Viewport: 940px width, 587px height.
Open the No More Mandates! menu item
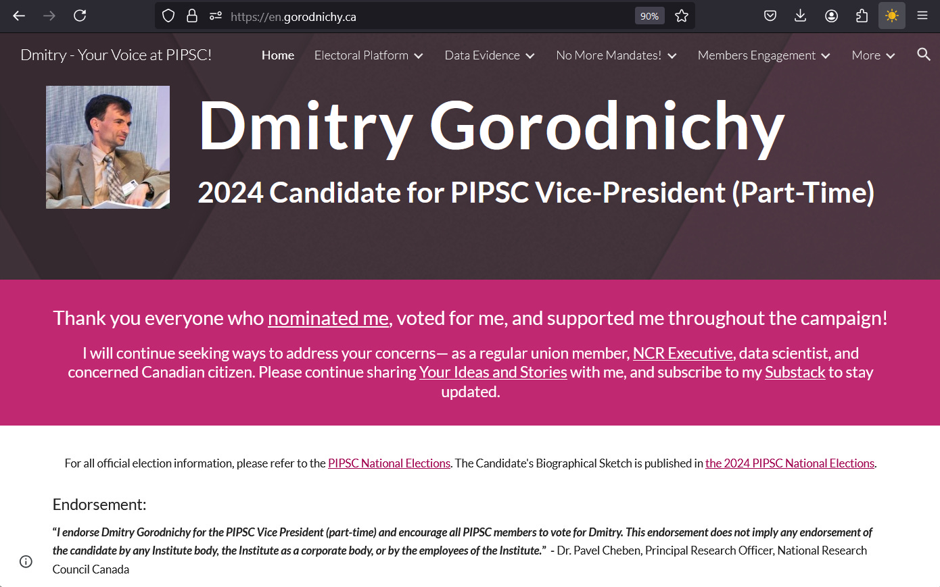(609, 55)
